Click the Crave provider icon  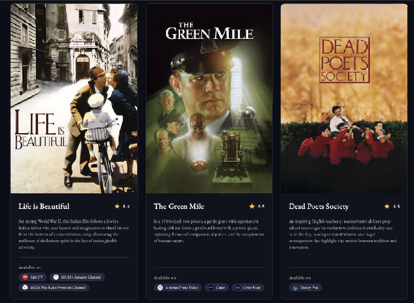210,287
